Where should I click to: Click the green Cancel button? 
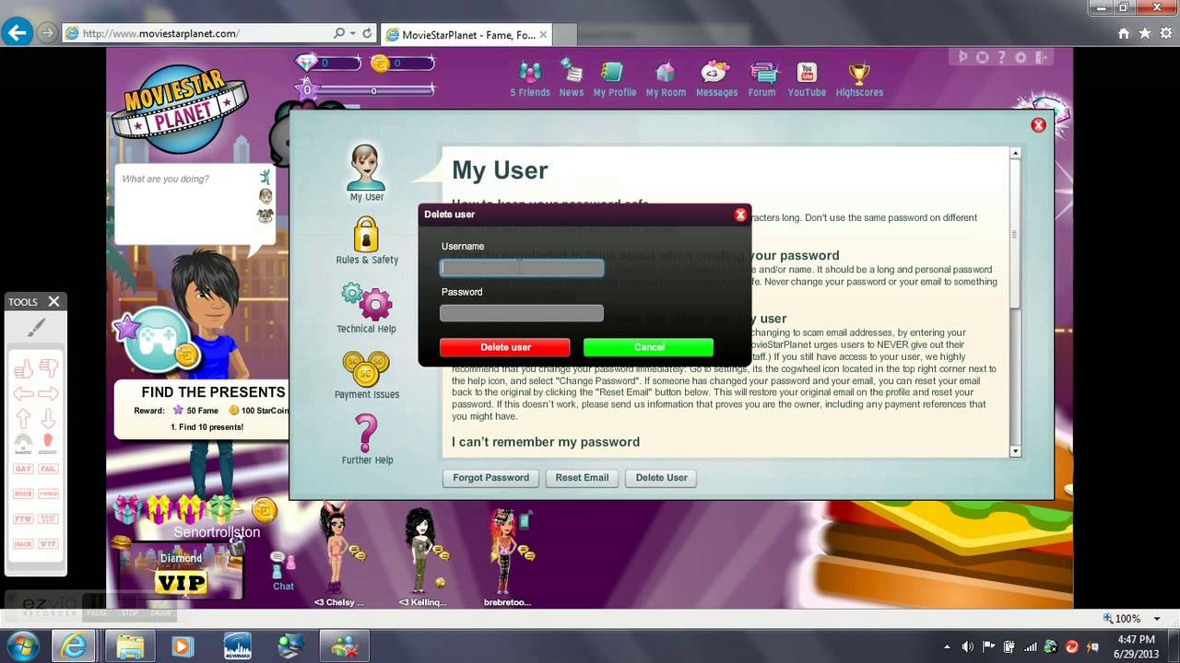648,347
